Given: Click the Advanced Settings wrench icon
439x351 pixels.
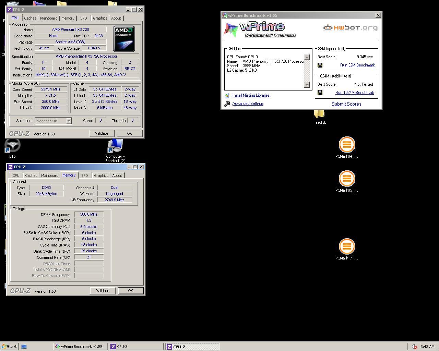Looking at the screenshot, I should pyautogui.click(x=227, y=104).
